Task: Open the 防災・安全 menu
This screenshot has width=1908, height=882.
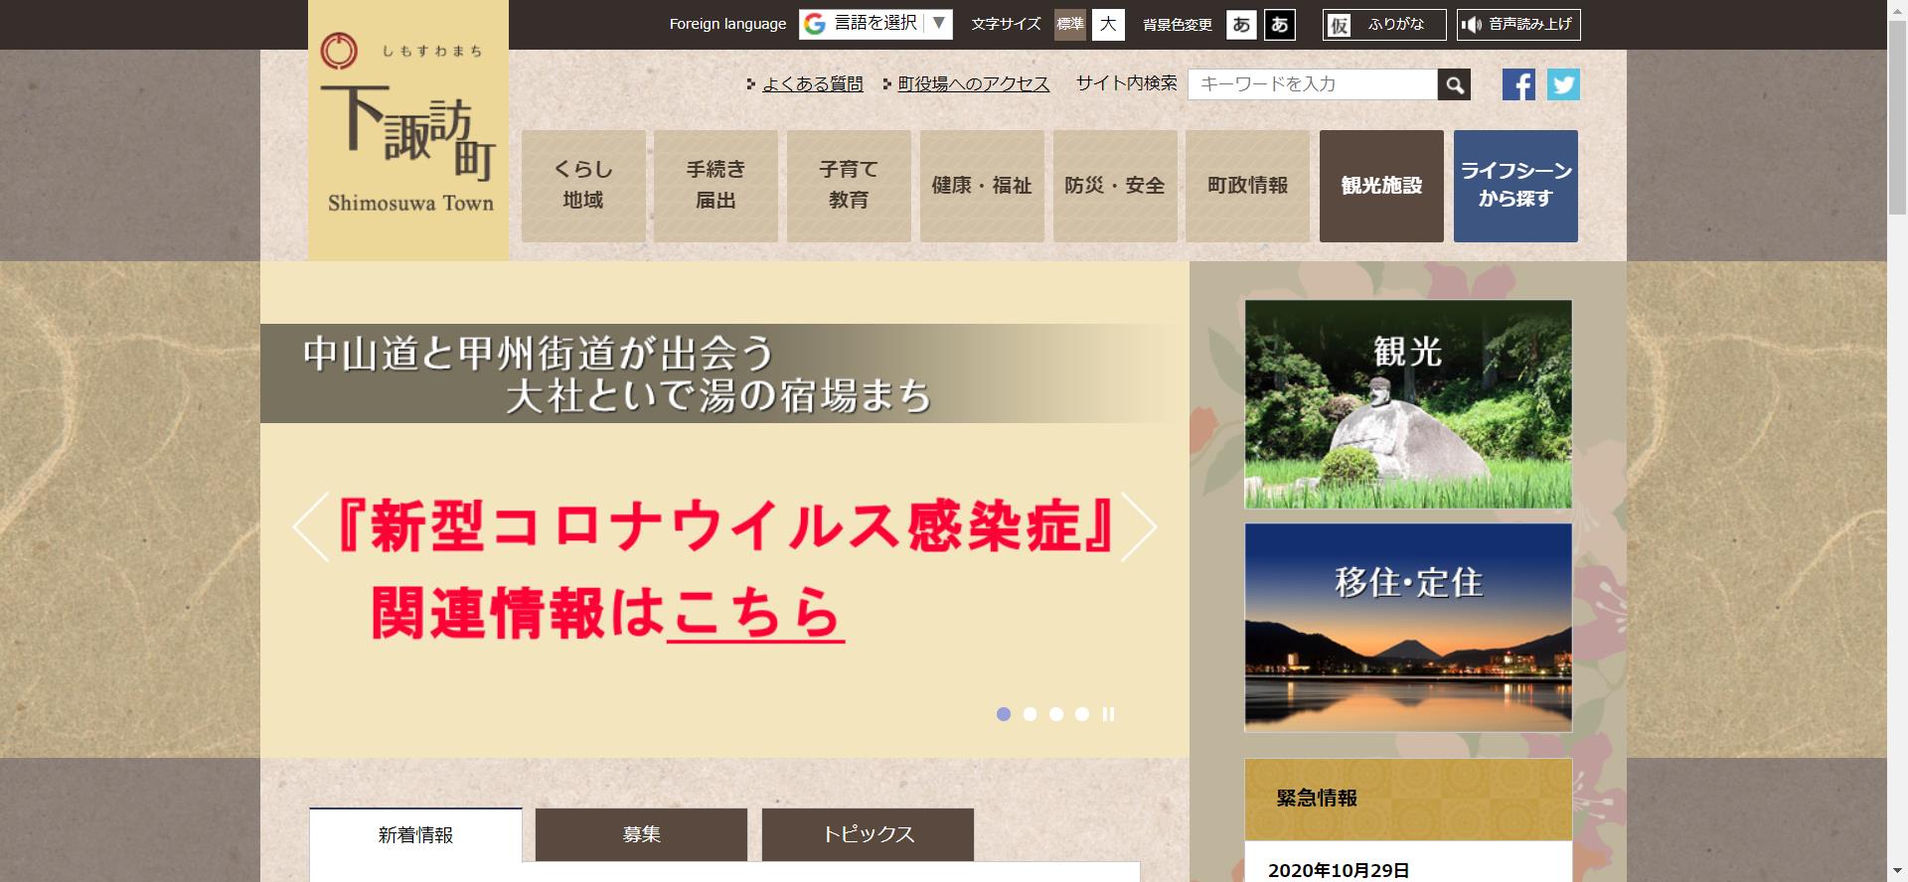Action: pos(1115,186)
